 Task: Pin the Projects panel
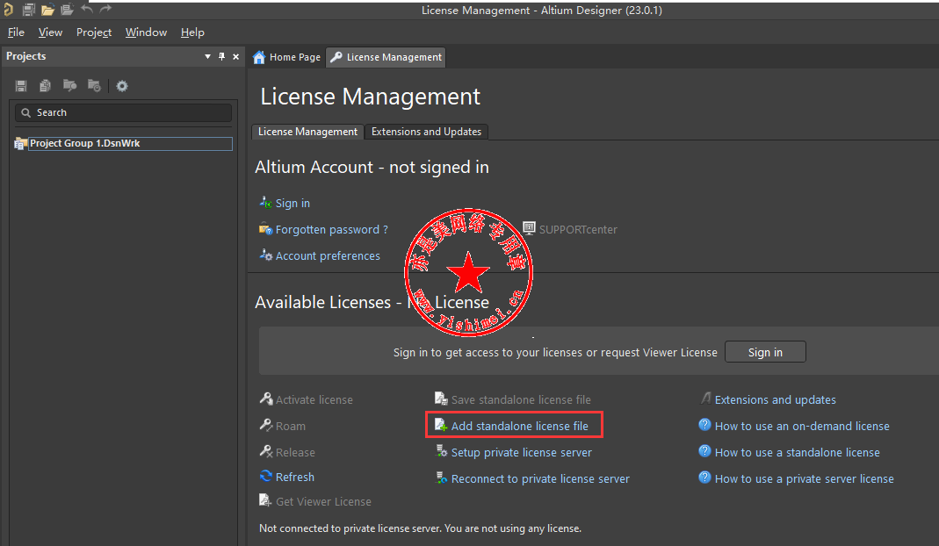coord(221,56)
